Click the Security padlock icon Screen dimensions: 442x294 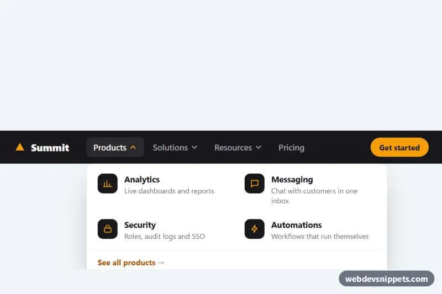107,229
